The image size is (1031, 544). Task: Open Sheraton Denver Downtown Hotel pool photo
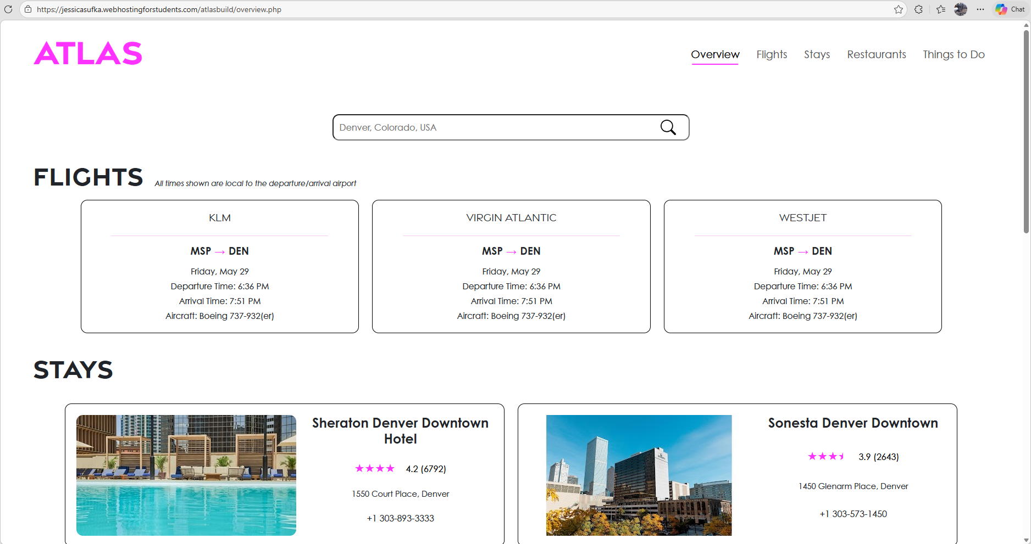(186, 475)
